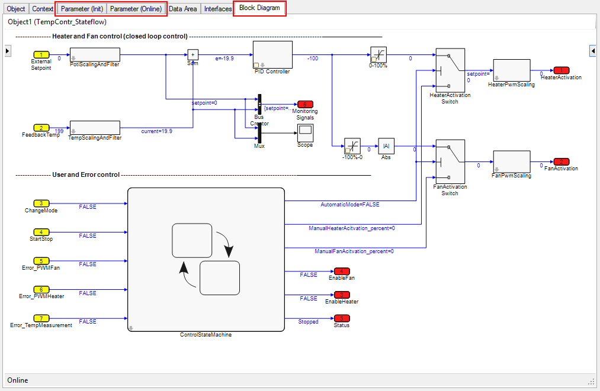
Task: Click the EnableFan FALSE signal value
Action: click(309, 275)
